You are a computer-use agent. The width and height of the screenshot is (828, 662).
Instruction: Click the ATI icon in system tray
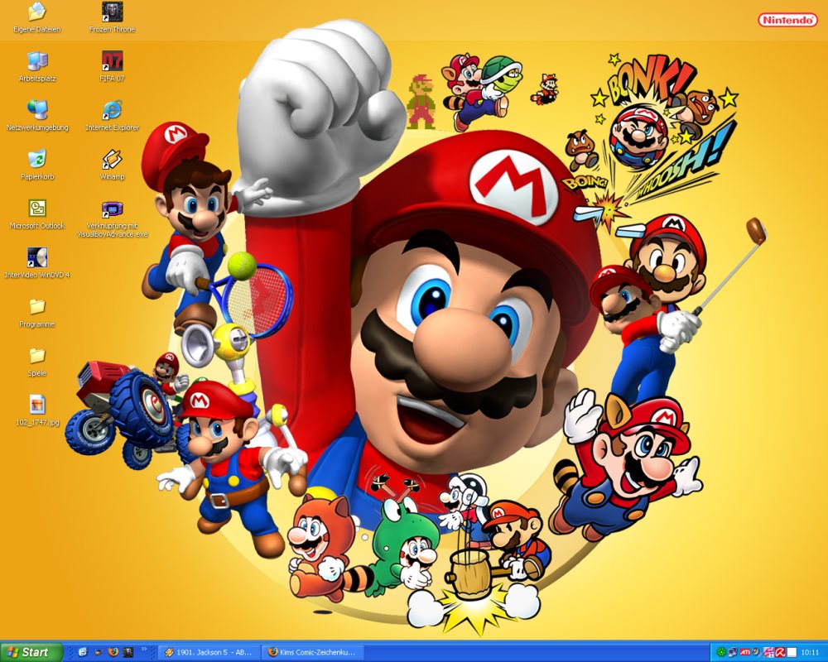(x=745, y=652)
